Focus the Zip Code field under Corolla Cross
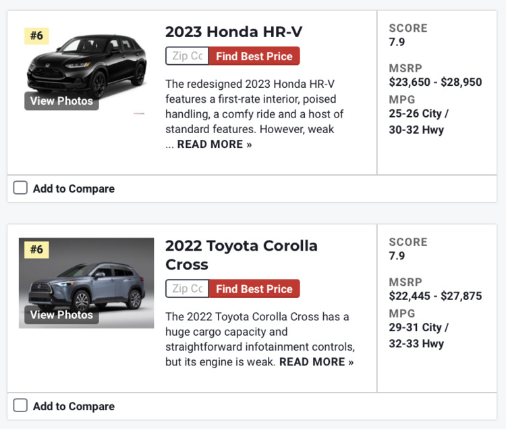 coord(187,288)
